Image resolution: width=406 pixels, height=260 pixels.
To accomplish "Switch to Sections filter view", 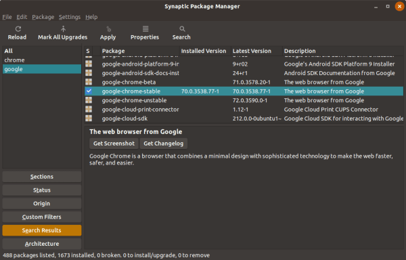I will [x=42, y=177].
